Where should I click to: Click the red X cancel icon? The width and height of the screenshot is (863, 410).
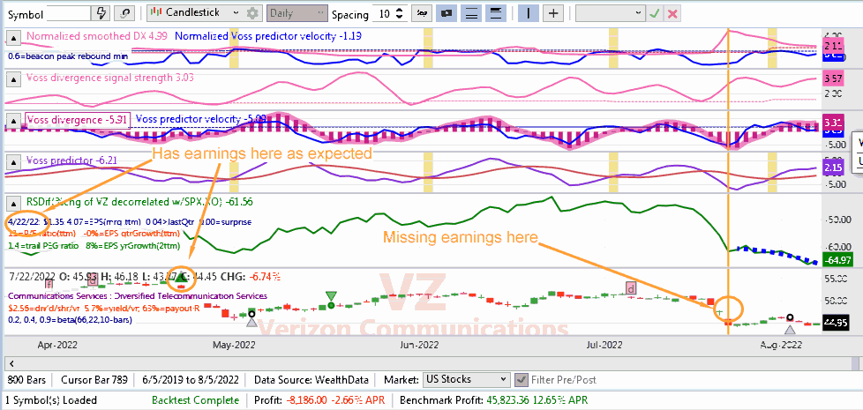672,13
